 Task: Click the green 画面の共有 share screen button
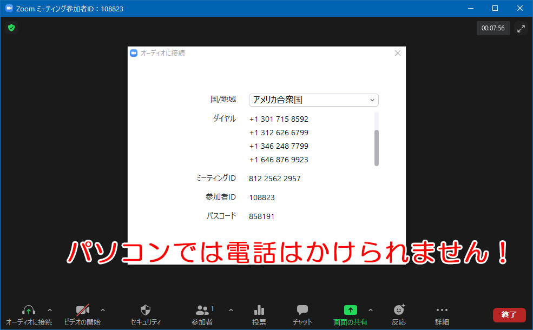click(x=351, y=311)
